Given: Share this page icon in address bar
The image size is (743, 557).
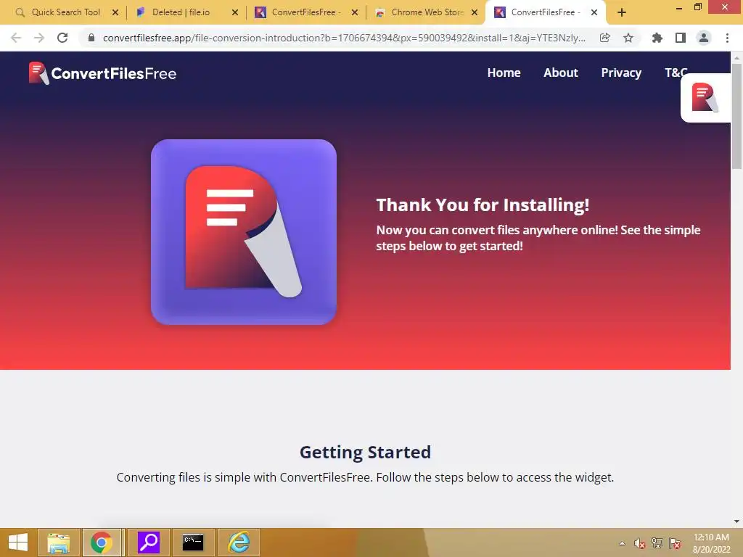Looking at the screenshot, I should 604,38.
